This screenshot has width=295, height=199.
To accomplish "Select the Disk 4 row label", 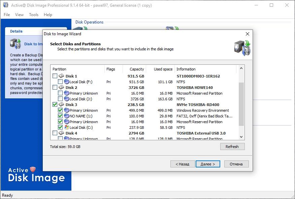I will point(71,133).
